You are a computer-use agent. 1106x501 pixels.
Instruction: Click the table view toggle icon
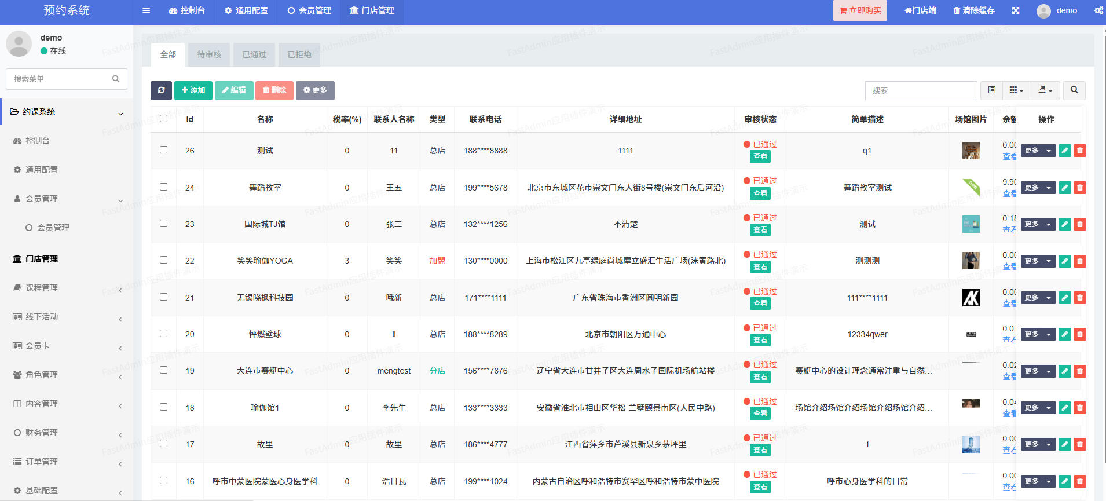(x=991, y=90)
